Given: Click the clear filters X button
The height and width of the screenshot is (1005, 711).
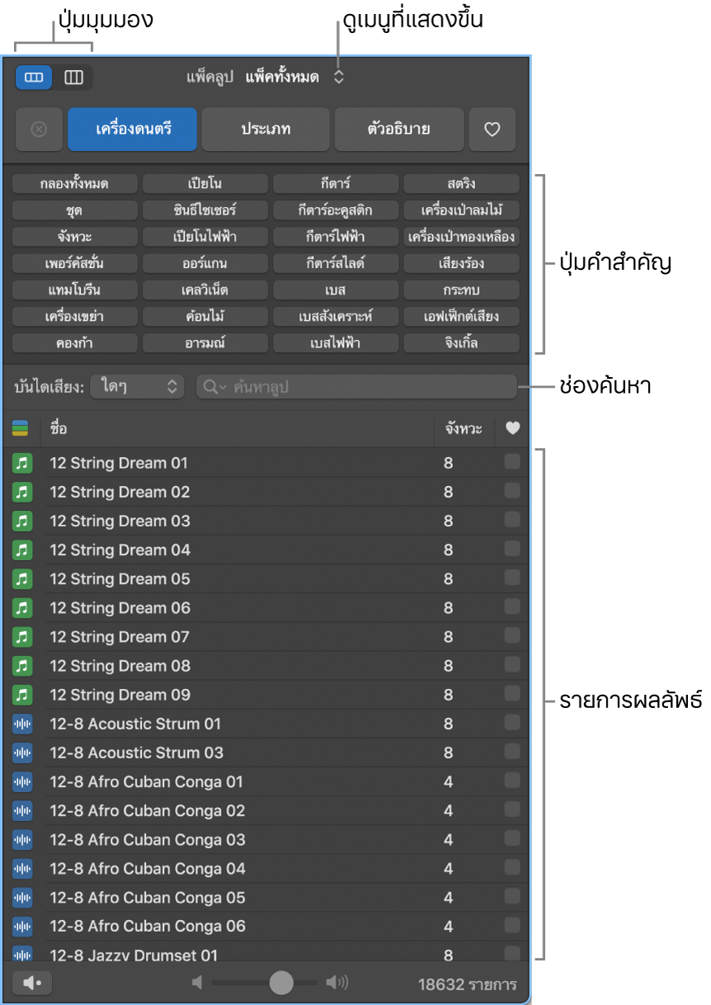Looking at the screenshot, I should 39,130.
